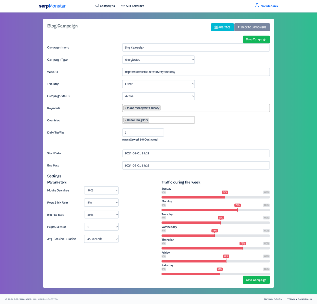Expand the Campaign Type dropdown
This screenshot has width=317, height=304.
[158, 59]
